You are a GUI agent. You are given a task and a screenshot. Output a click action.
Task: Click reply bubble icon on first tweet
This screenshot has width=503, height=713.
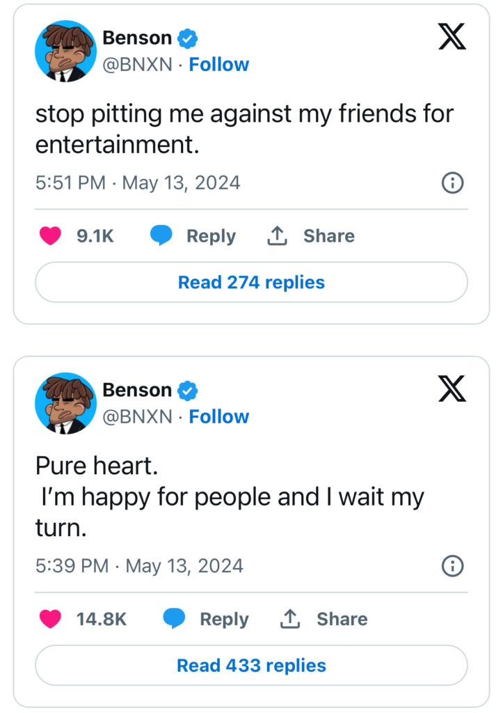click(161, 236)
